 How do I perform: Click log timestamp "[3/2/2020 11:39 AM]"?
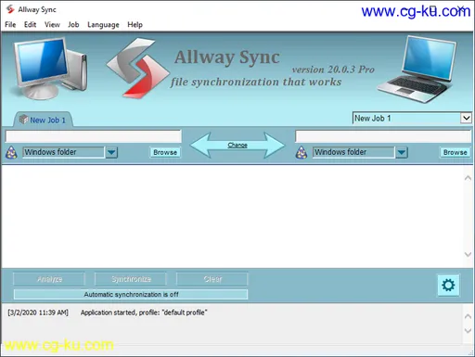click(38, 312)
